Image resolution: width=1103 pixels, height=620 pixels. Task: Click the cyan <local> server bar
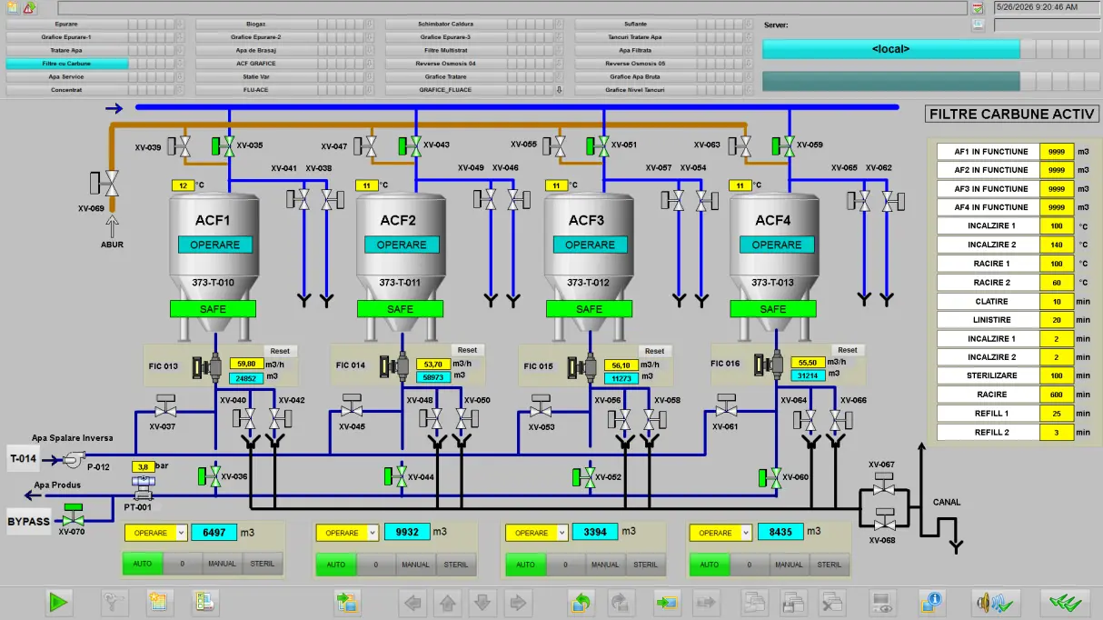coord(890,49)
